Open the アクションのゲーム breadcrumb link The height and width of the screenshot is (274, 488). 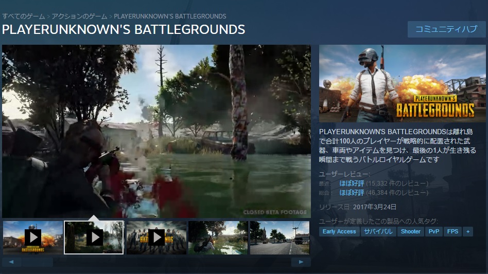79,16
